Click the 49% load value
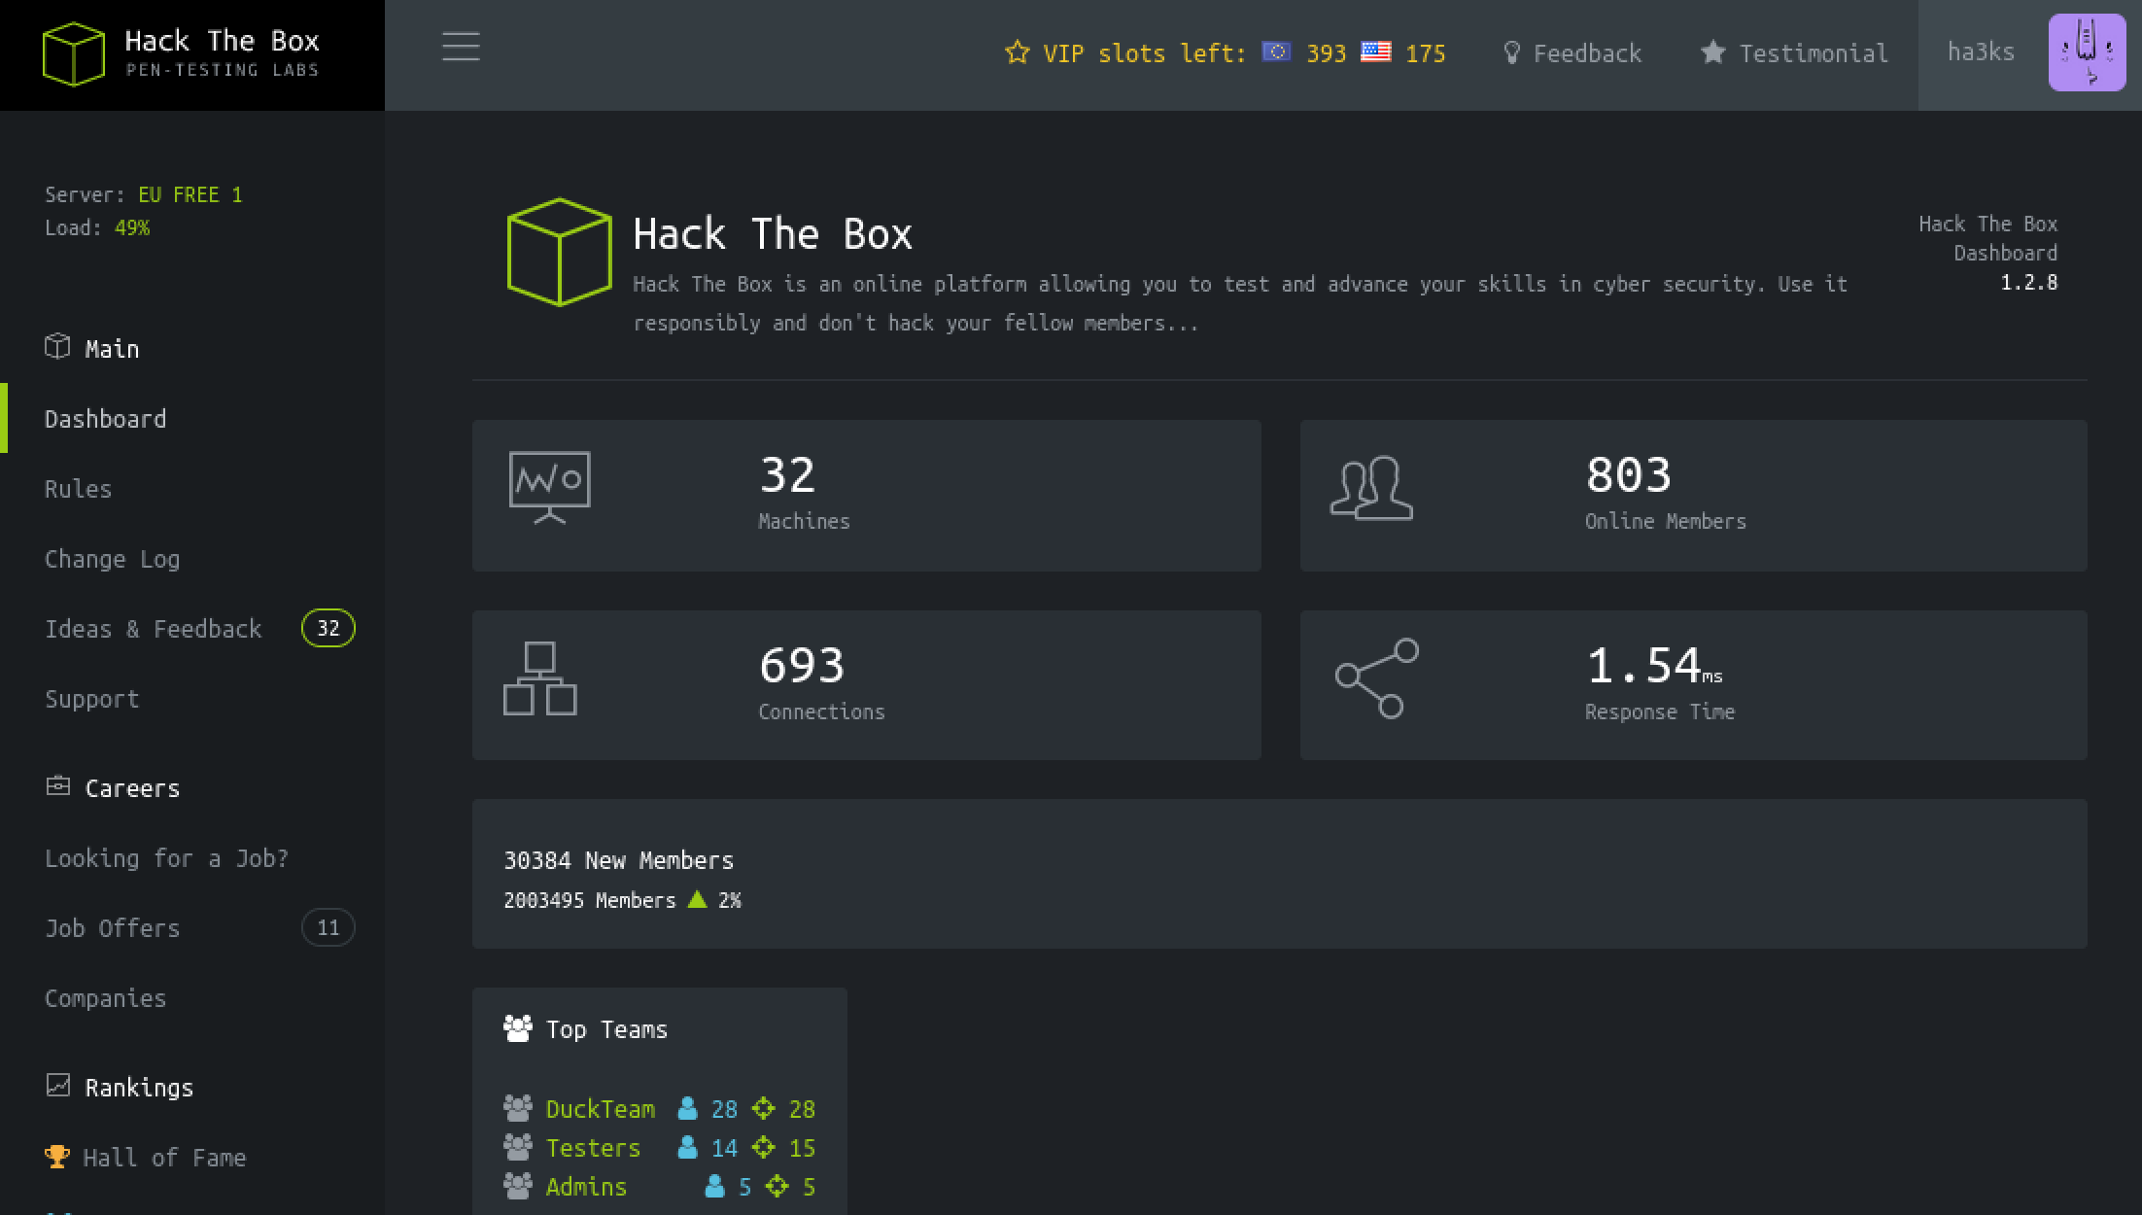The height and width of the screenshot is (1215, 2142). [132, 227]
